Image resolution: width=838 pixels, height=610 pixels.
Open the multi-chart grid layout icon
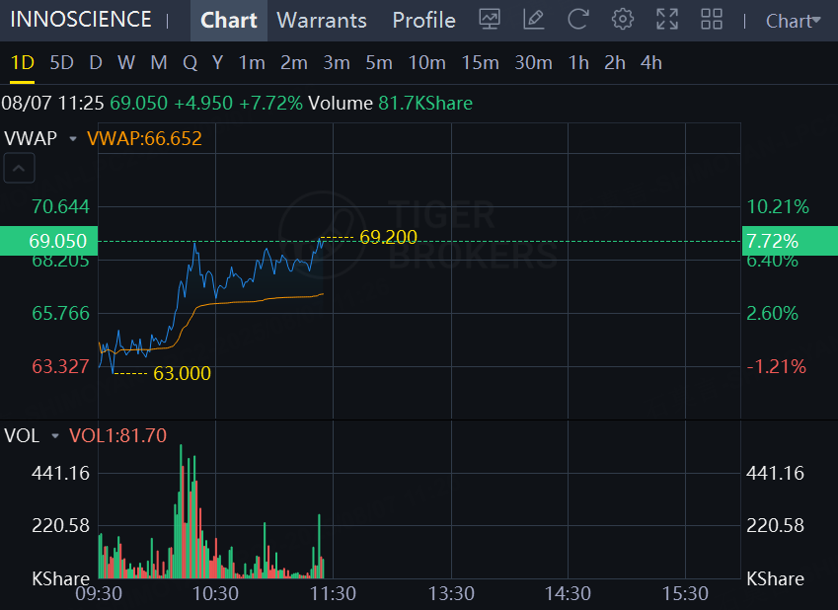[x=712, y=20]
